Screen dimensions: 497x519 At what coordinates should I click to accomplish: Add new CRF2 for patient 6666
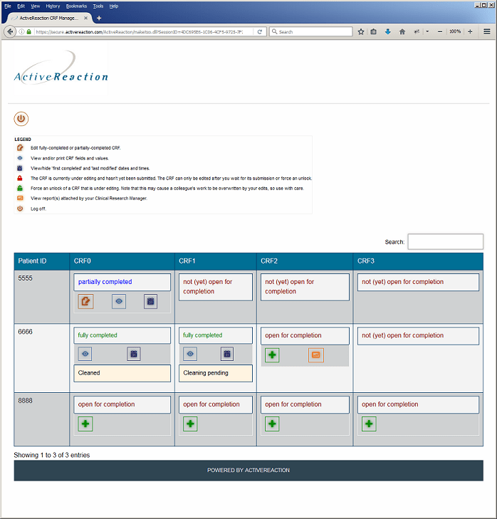pos(272,355)
